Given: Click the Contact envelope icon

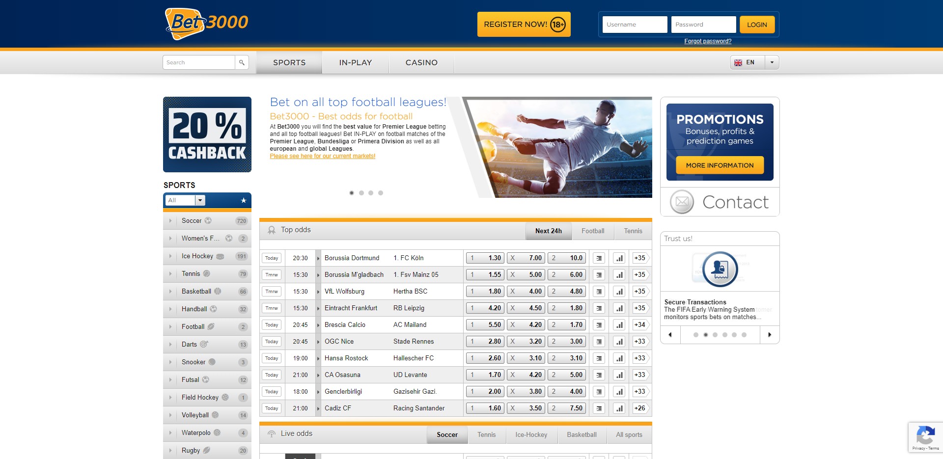Looking at the screenshot, I should (x=682, y=202).
